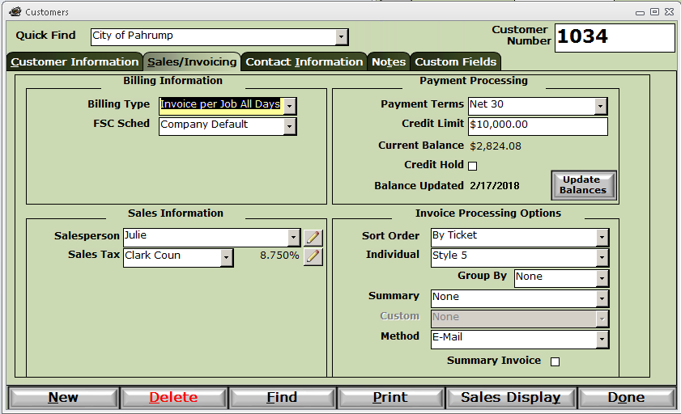
Task: Click the Customers window app icon
Action: tap(15, 11)
